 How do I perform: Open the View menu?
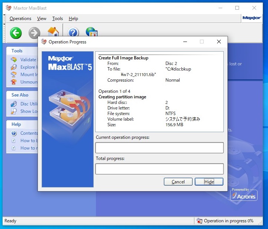tap(42, 19)
